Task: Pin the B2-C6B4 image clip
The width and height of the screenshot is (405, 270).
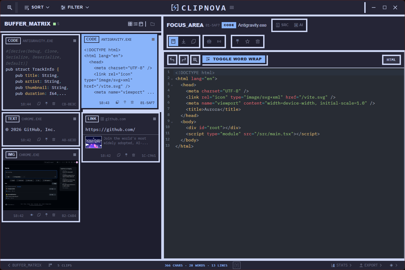Action: click(x=46, y=215)
